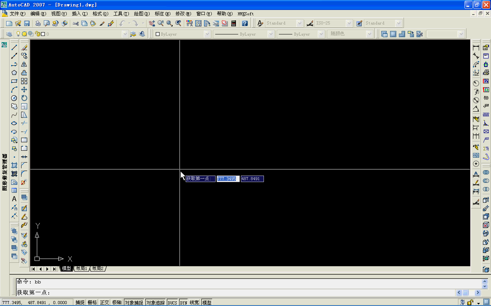491x306 pixels.
Task: Toggle 线宽 lineweight display in the status bar
Action: pyautogui.click(x=194, y=303)
